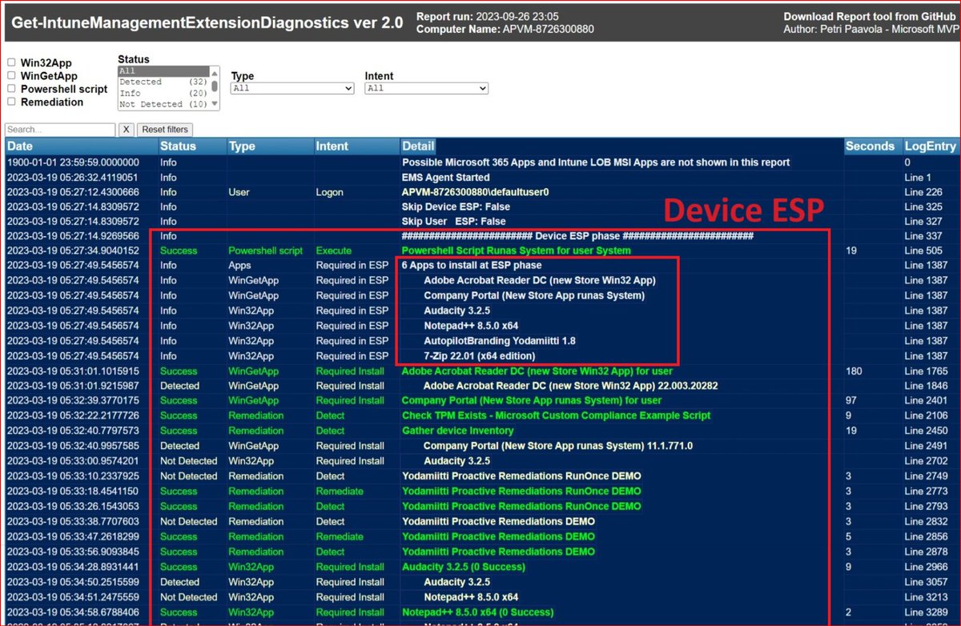Click 'Skip Device ESP: False' entry
This screenshot has height=626, width=961.
(456, 207)
